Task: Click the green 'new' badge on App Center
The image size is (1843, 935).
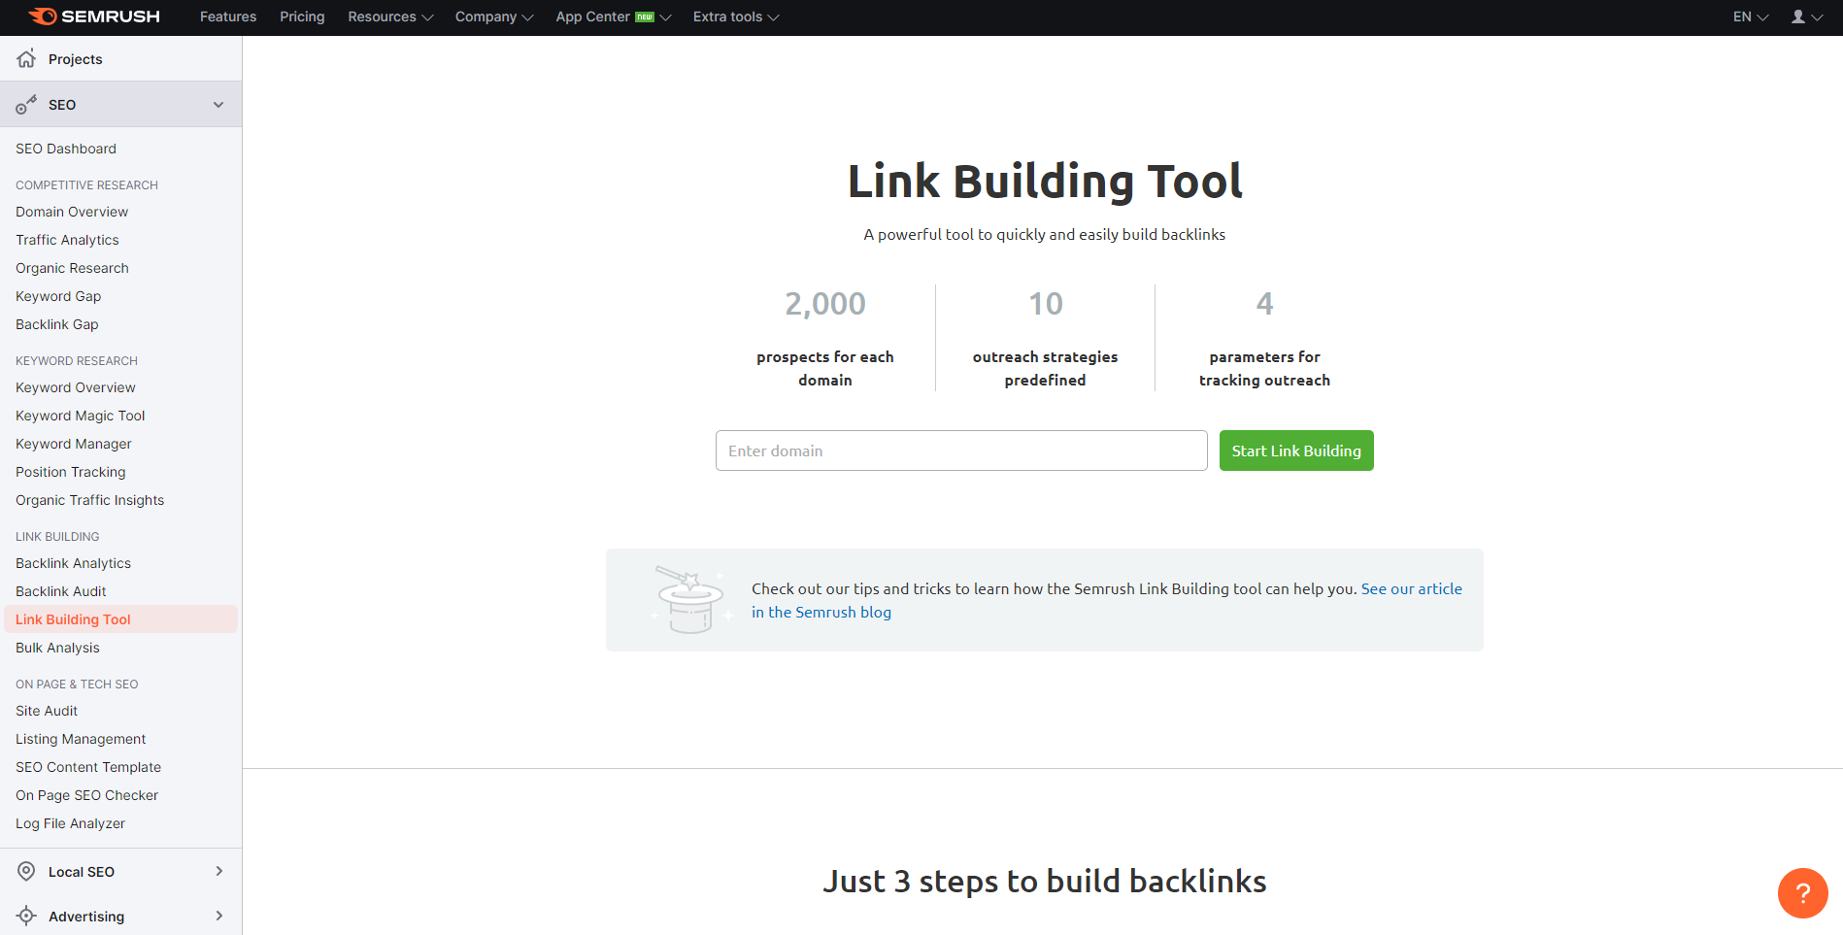Action: point(645,17)
